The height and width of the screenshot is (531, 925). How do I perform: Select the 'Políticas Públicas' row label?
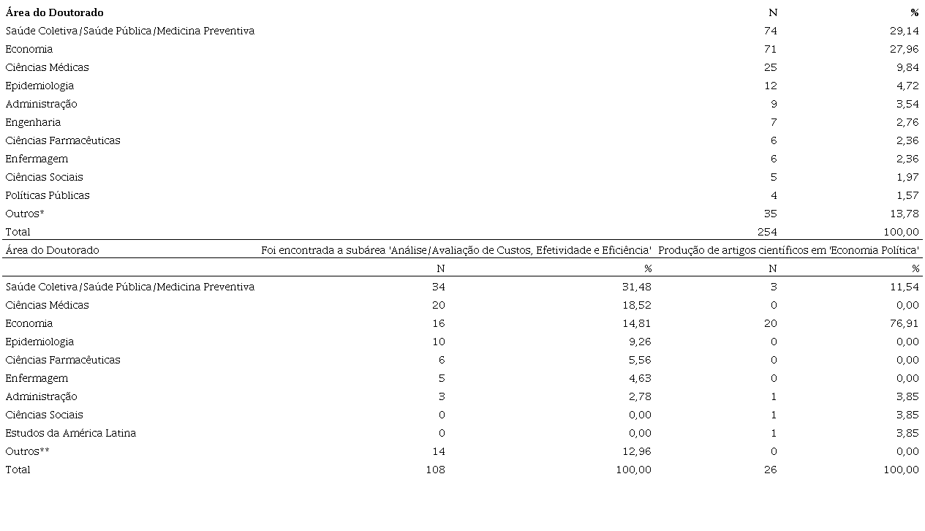47,195
